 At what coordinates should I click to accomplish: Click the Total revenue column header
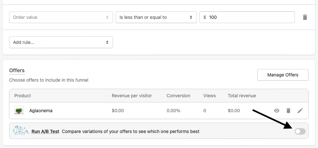tap(242, 96)
